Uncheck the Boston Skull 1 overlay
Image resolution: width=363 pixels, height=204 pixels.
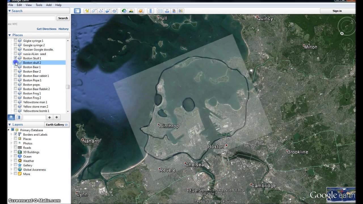(16, 58)
